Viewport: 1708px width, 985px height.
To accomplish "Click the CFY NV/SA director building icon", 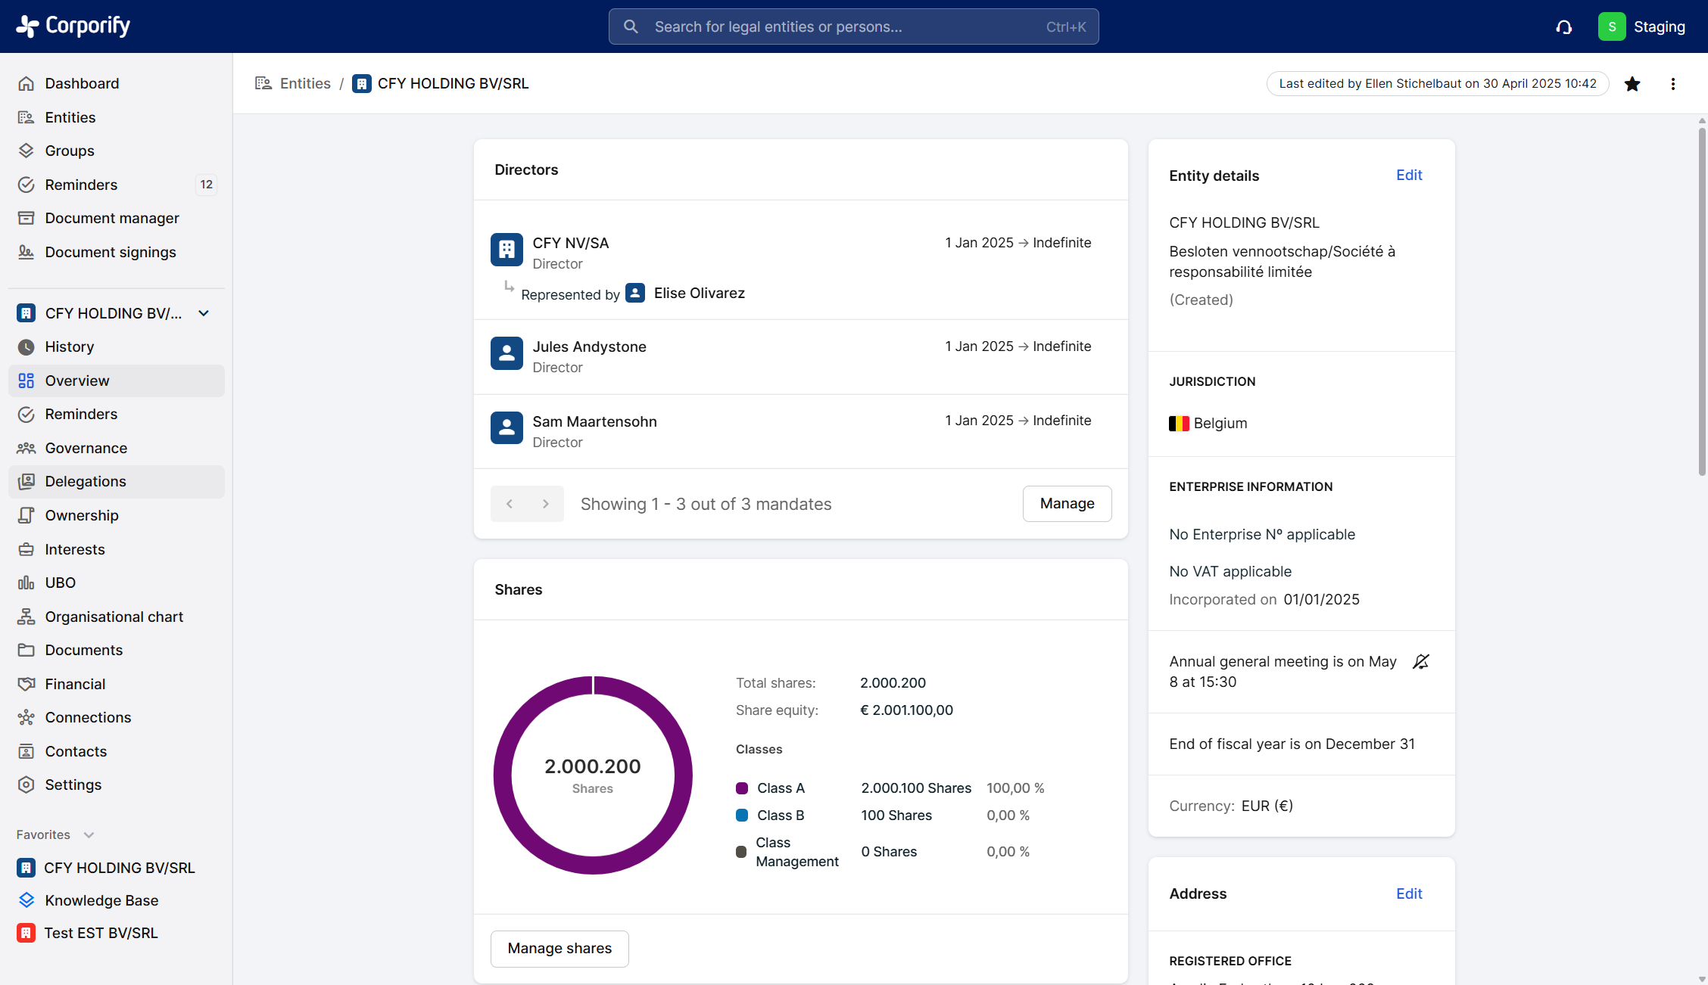I will tap(506, 250).
